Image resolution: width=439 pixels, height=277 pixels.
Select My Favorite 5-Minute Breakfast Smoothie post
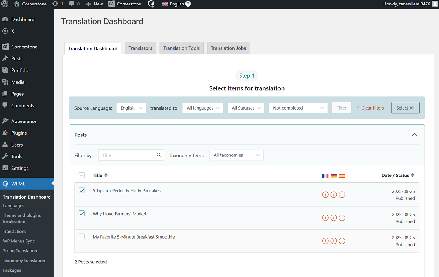click(x=81, y=236)
